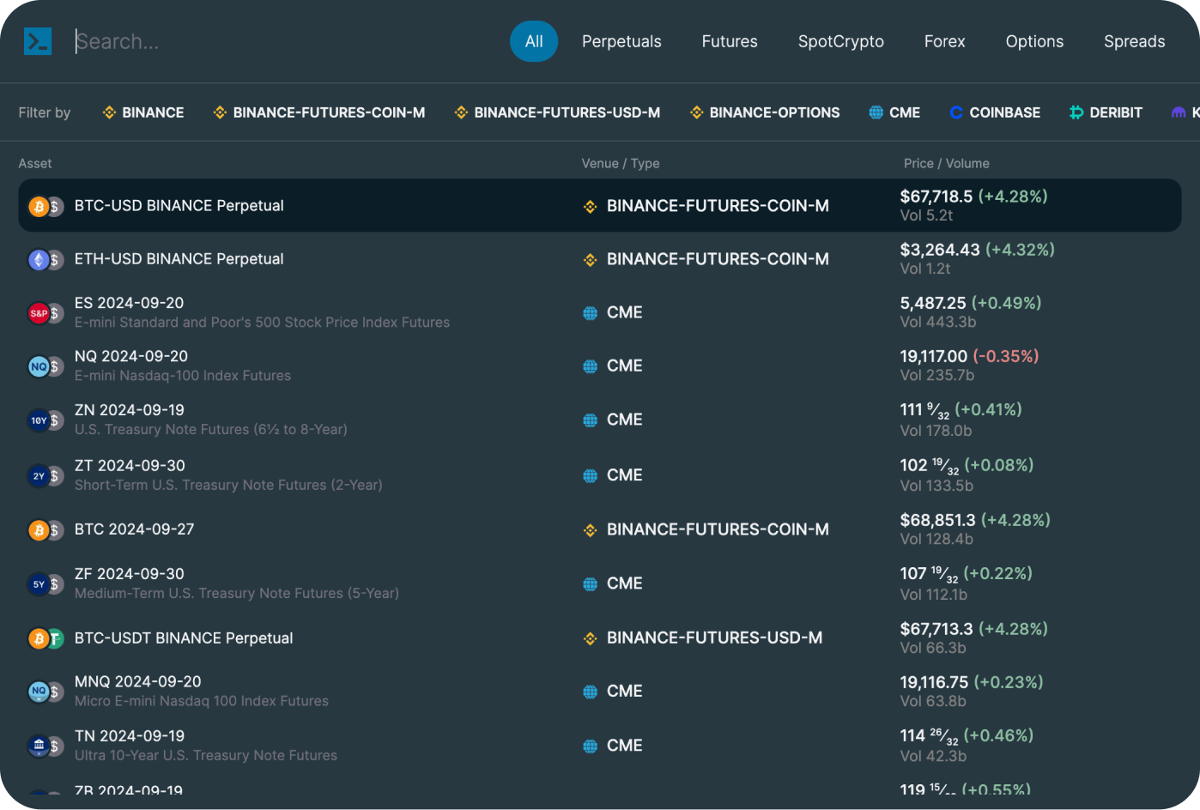
Task: Click the globe icon next to CME filter
Action: pyautogui.click(x=874, y=112)
